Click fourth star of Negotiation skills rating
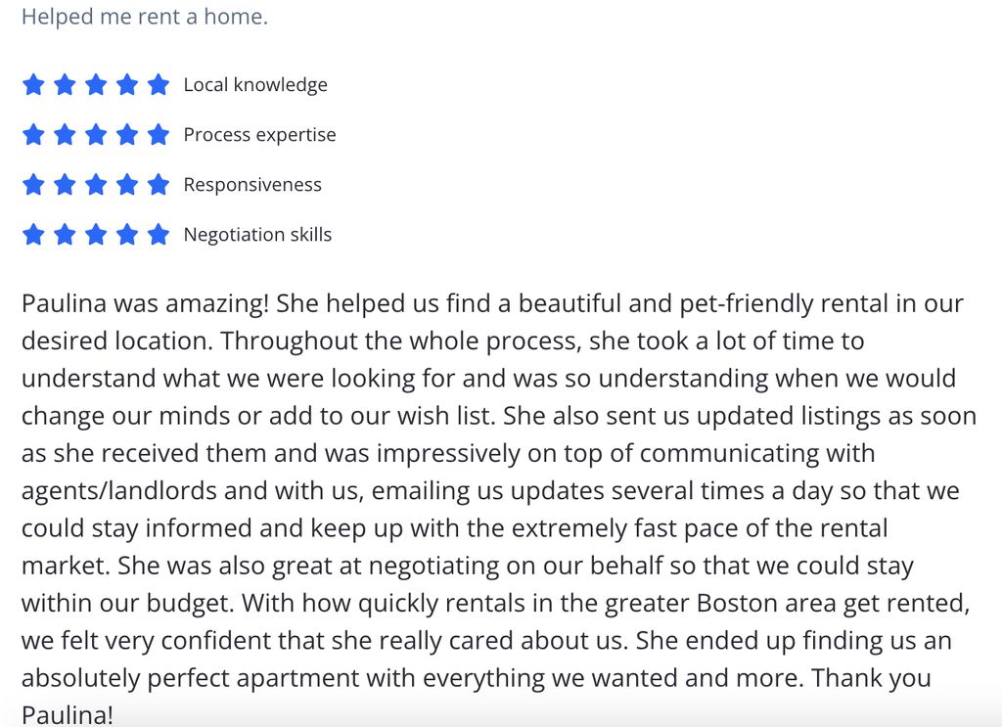1002x727 pixels. point(127,234)
